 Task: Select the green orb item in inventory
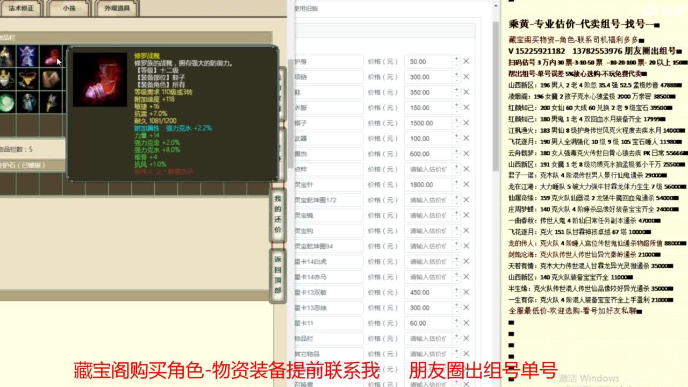(x=6, y=102)
